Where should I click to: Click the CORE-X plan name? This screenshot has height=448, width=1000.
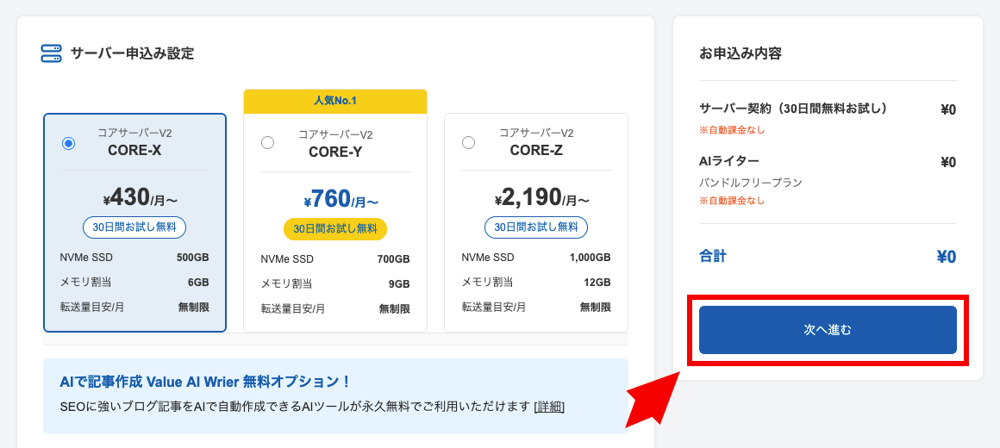coord(134,151)
